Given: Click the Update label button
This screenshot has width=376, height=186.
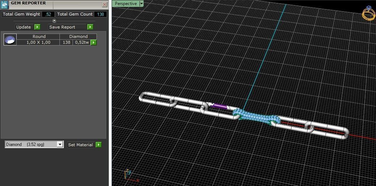Looking at the screenshot, I should click(x=24, y=27).
